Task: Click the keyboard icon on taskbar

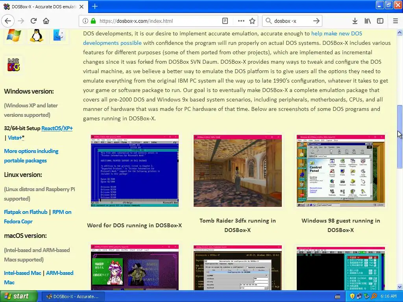Action: point(338,296)
